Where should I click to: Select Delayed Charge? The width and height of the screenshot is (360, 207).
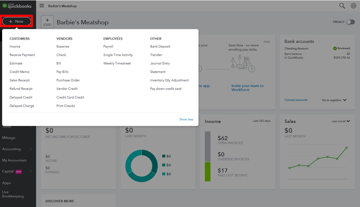(22, 106)
